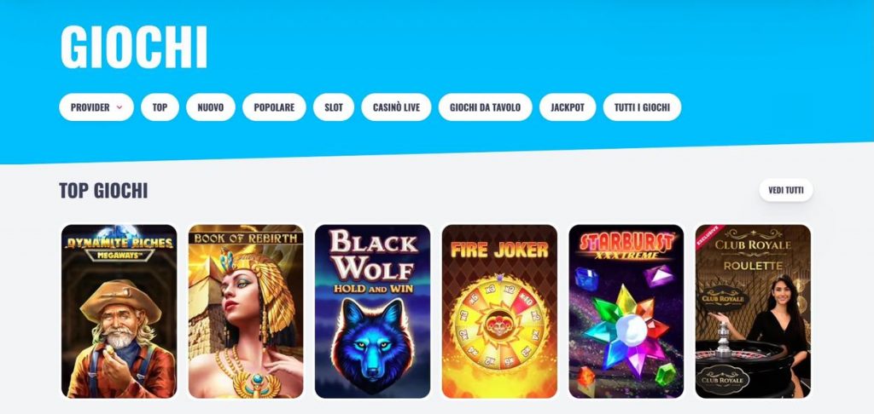
Task: Launch Dynamite Riches Megaways game
Action: click(119, 312)
